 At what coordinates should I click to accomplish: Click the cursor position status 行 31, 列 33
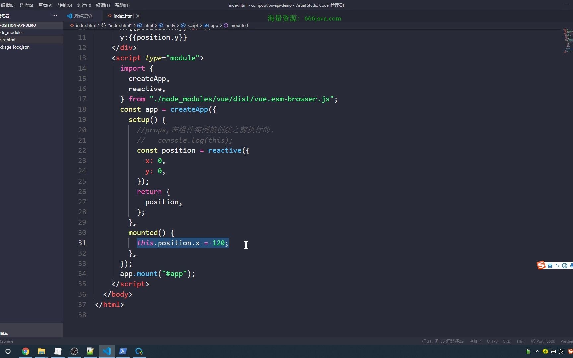(x=443, y=341)
